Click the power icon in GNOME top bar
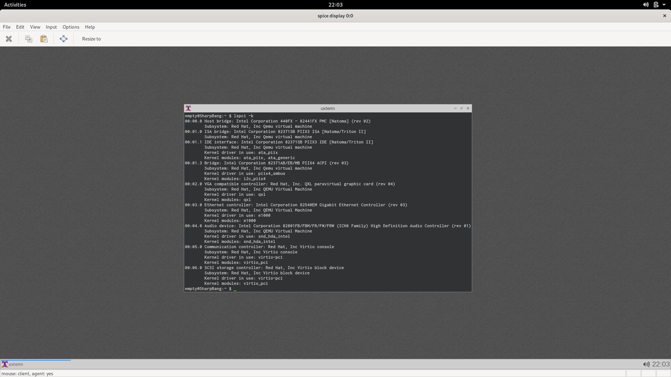671x377 pixels. 657,5
